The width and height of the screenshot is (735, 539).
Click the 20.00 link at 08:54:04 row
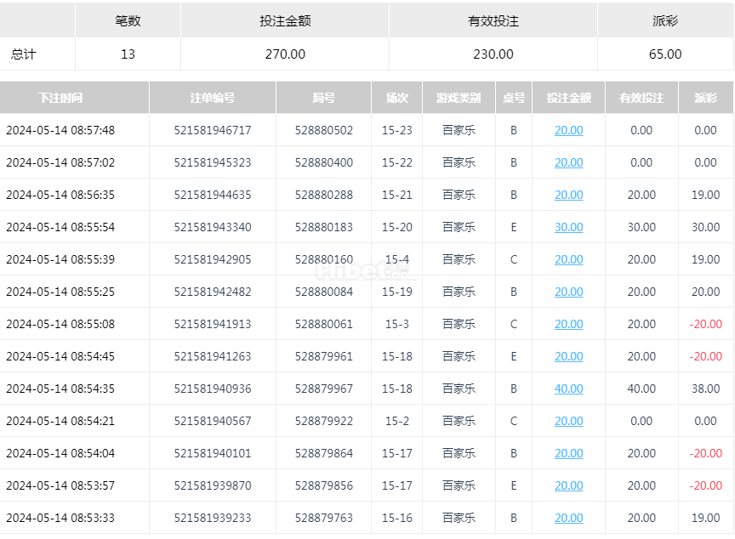(568, 453)
